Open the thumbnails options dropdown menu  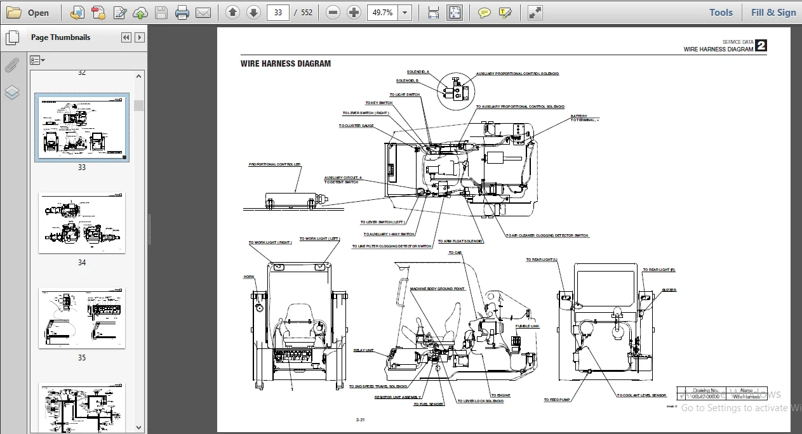tap(38, 60)
